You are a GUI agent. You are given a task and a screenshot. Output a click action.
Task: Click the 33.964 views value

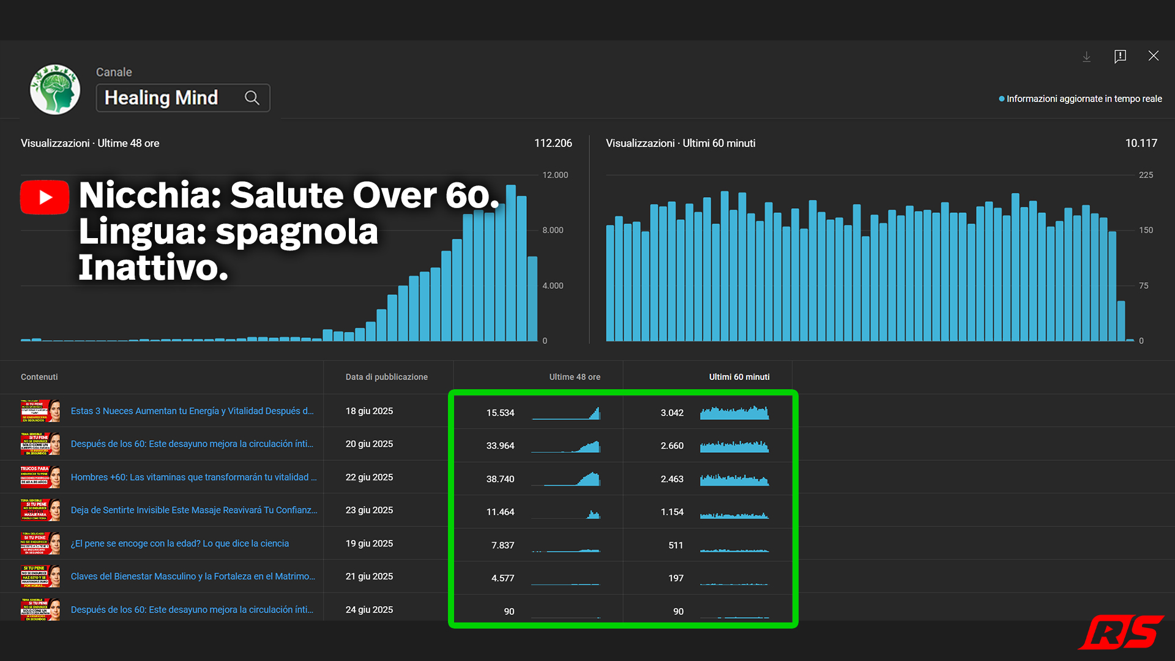point(500,446)
